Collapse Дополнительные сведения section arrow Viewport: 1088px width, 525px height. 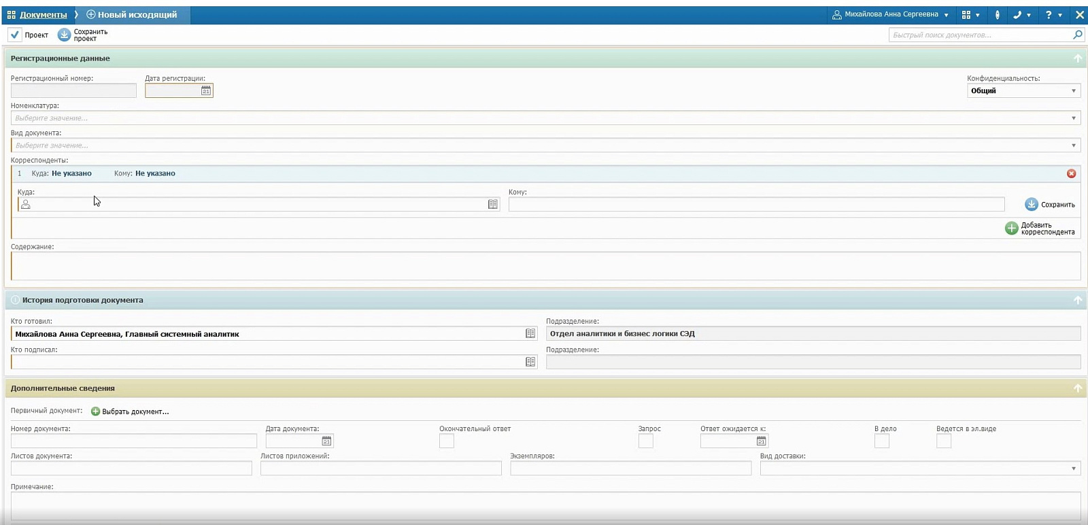(x=1078, y=388)
